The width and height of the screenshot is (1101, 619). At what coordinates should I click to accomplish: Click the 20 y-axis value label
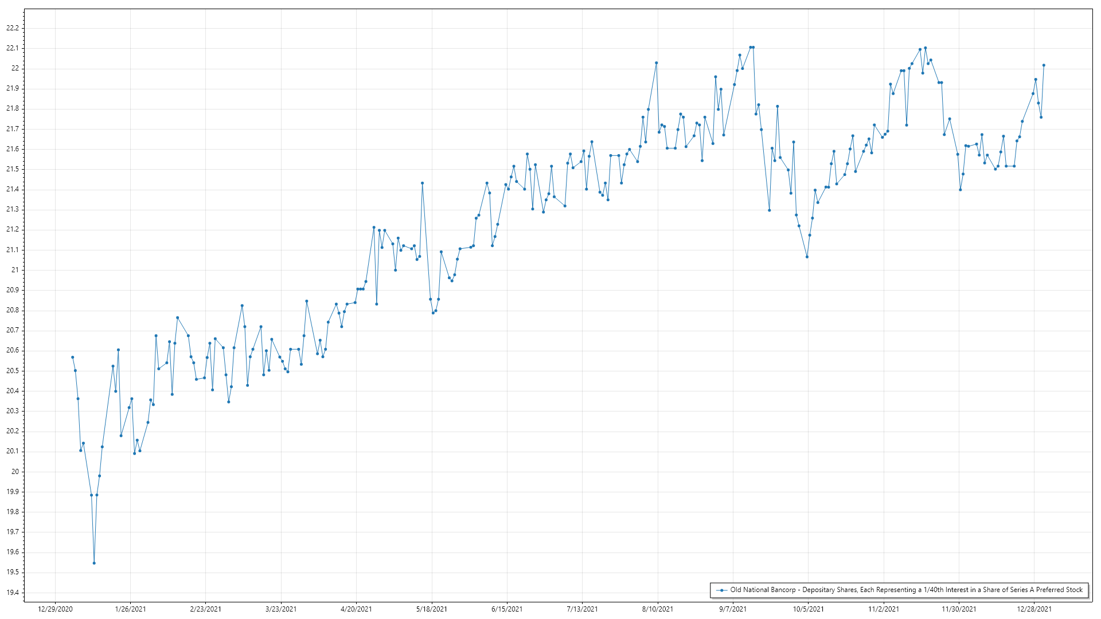coord(15,472)
